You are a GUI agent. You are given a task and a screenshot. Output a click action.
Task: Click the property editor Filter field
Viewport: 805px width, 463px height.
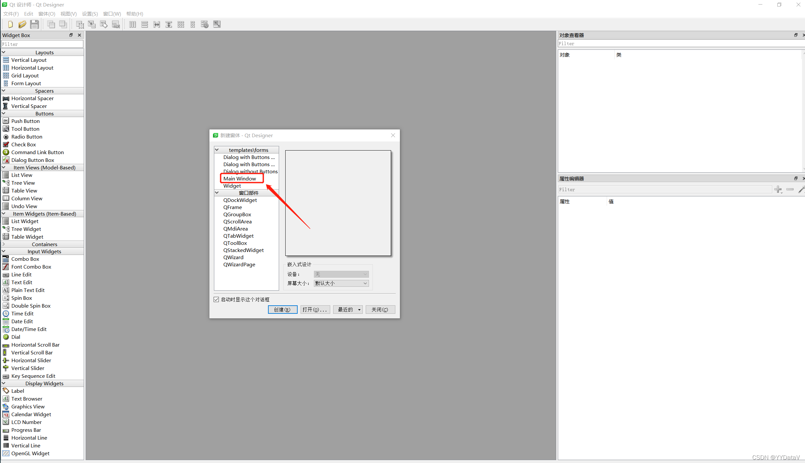point(665,189)
